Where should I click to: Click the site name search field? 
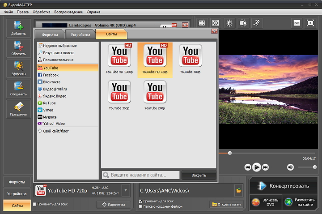coord(141,175)
